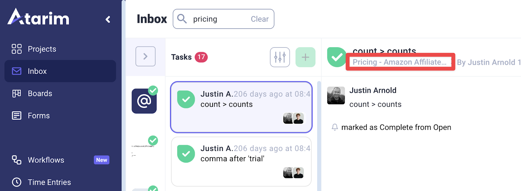Open the Pricing - Amazon Affiliate project link

point(400,62)
